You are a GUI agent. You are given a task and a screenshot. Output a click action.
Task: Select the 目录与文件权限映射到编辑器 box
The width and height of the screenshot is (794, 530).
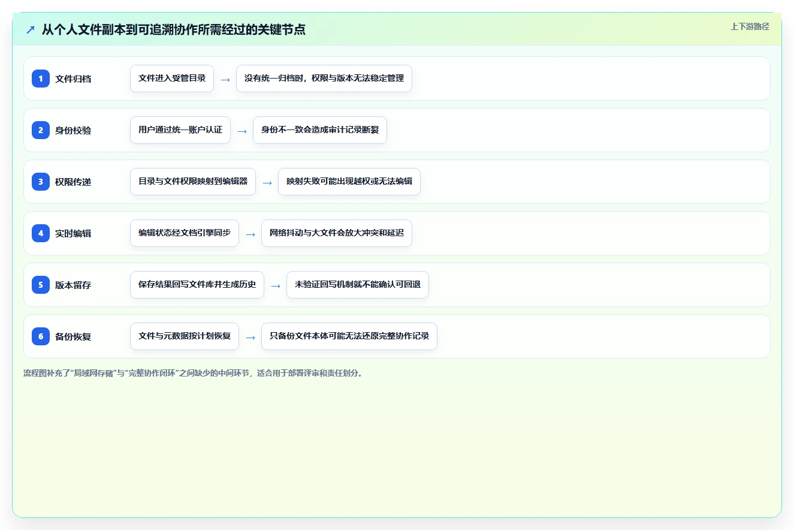[x=193, y=182]
